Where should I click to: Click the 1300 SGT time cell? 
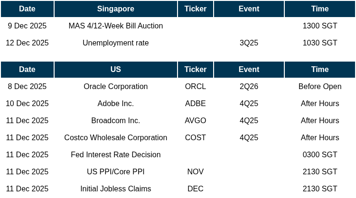point(319,26)
